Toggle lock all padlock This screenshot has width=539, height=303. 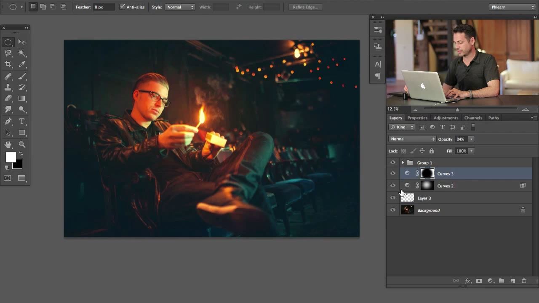coord(431,151)
